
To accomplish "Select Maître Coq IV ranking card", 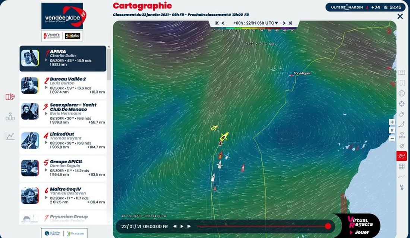I will [63, 196].
